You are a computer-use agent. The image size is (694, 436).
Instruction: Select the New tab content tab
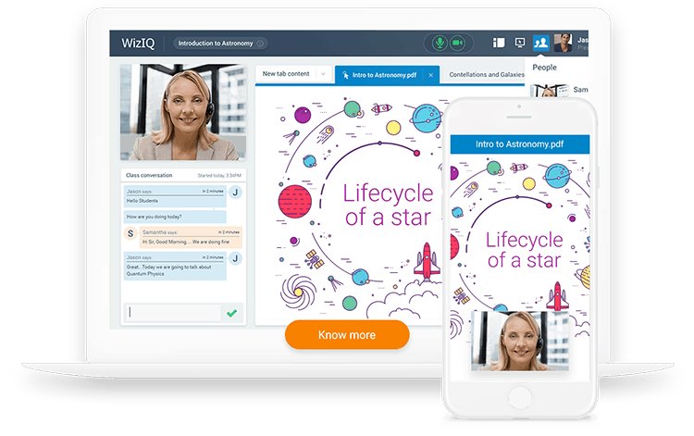pyautogui.click(x=286, y=74)
